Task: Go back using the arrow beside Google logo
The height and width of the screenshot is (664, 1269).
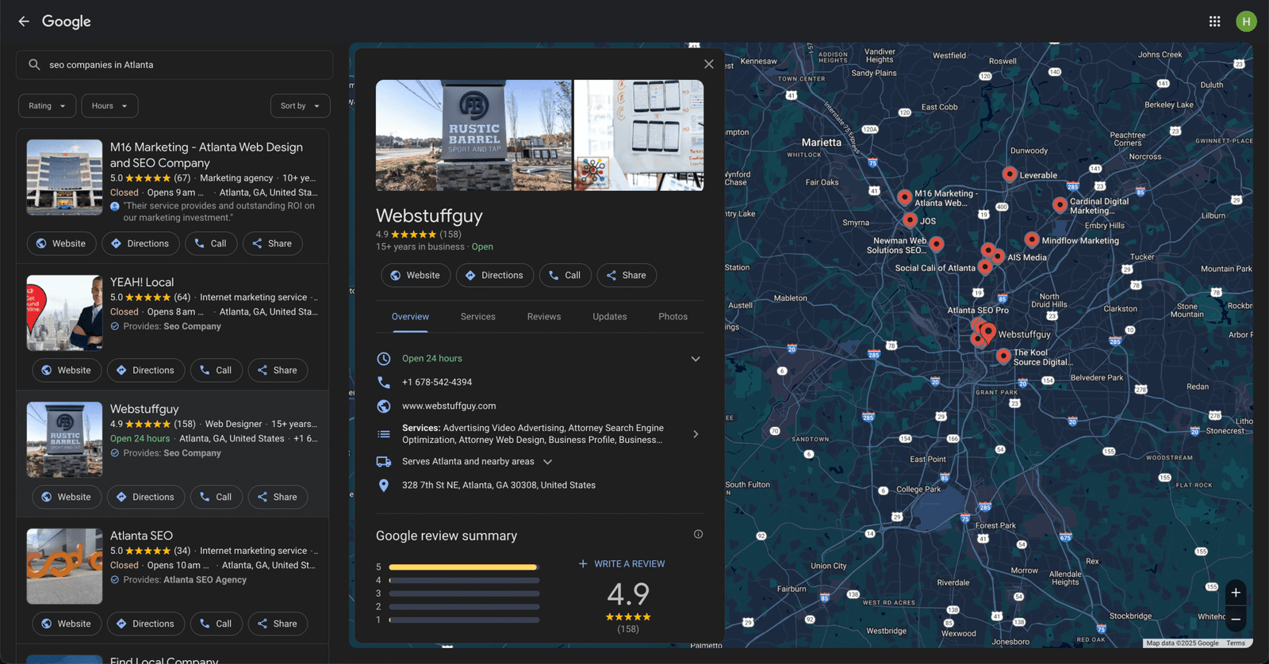Action: [x=24, y=21]
